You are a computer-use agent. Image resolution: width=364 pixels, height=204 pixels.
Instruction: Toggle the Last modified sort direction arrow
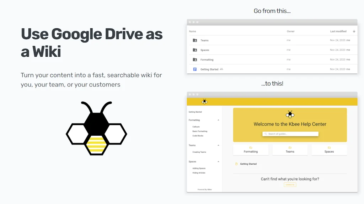pyautogui.click(x=354, y=31)
